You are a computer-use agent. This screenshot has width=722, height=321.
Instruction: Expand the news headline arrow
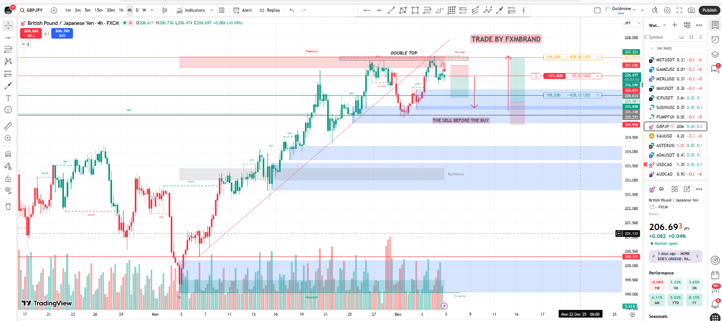[x=697, y=256]
